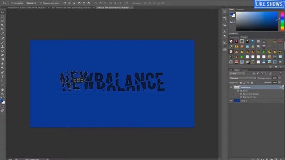
Task: Select the Horizontal Type tool
Action: coord(2,76)
